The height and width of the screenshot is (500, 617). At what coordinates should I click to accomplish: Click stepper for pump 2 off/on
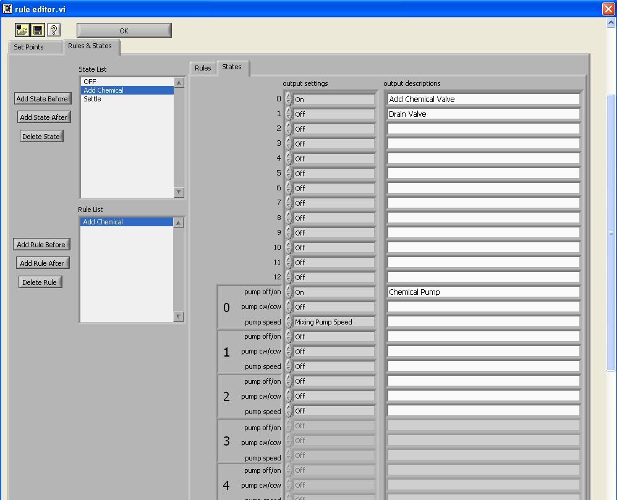[x=289, y=381]
